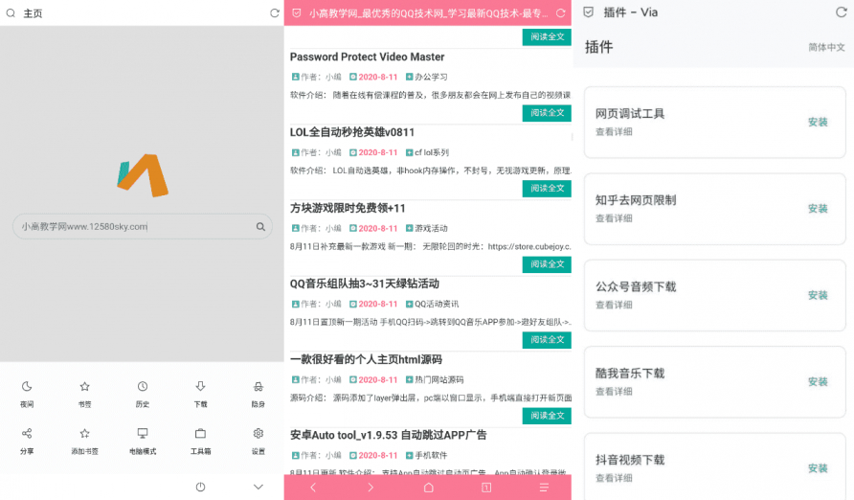Viewport: 854px width, 500px height.
Task: Tap 查看详细 for 知乎去网页限制
Action: [614, 218]
